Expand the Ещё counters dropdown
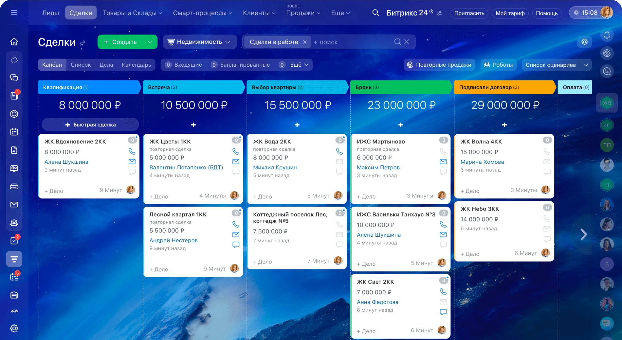 pyautogui.click(x=299, y=65)
